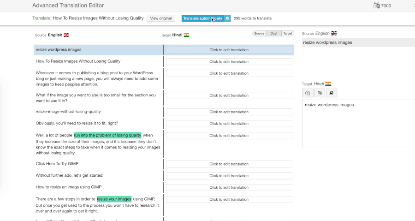Image resolution: width=415 pixels, height=221 pixels.
Task: Click the UK flag next to Source English
Action: click(66, 35)
